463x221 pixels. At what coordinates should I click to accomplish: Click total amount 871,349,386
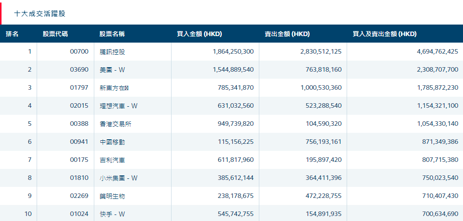click(x=441, y=142)
